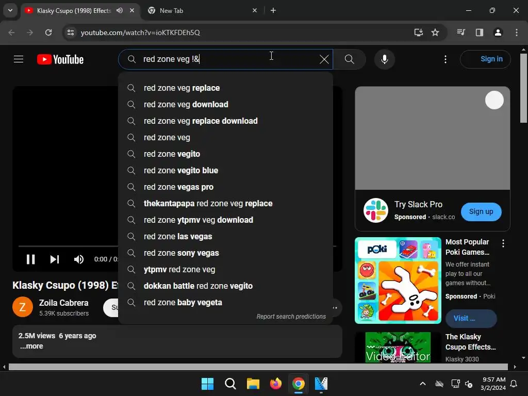This screenshot has width=528, height=396.
Task: Click Report search predictions link
Action: [x=291, y=317]
